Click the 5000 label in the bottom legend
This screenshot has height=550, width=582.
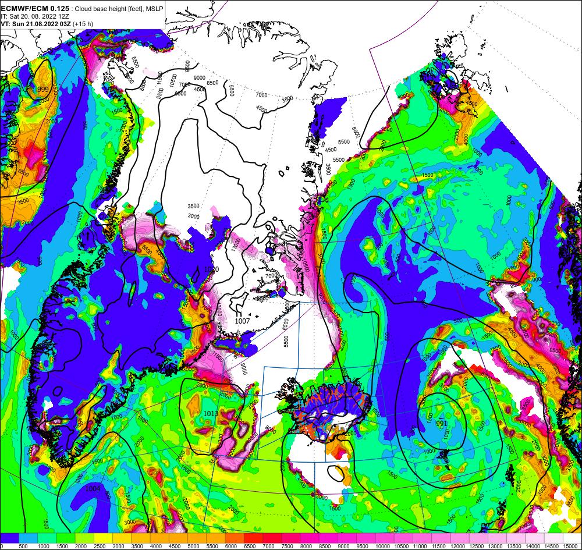pos(193,547)
